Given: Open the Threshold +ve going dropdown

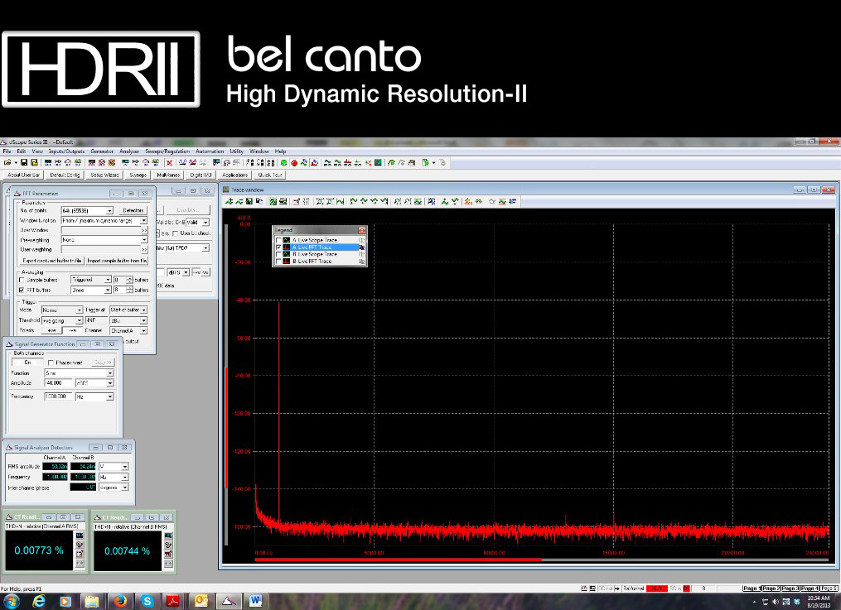Looking at the screenshot, I should (x=80, y=320).
